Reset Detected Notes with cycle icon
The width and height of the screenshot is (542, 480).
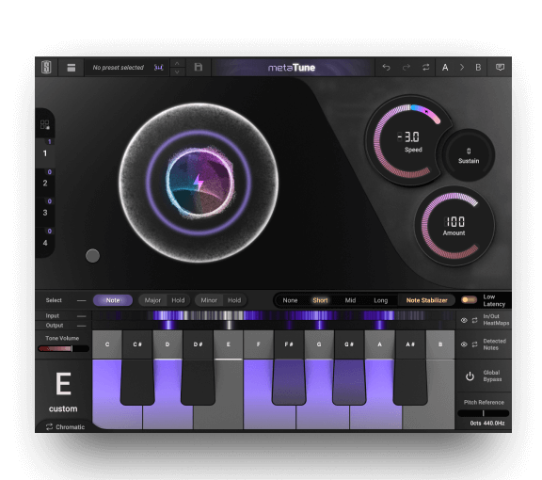[474, 344]
